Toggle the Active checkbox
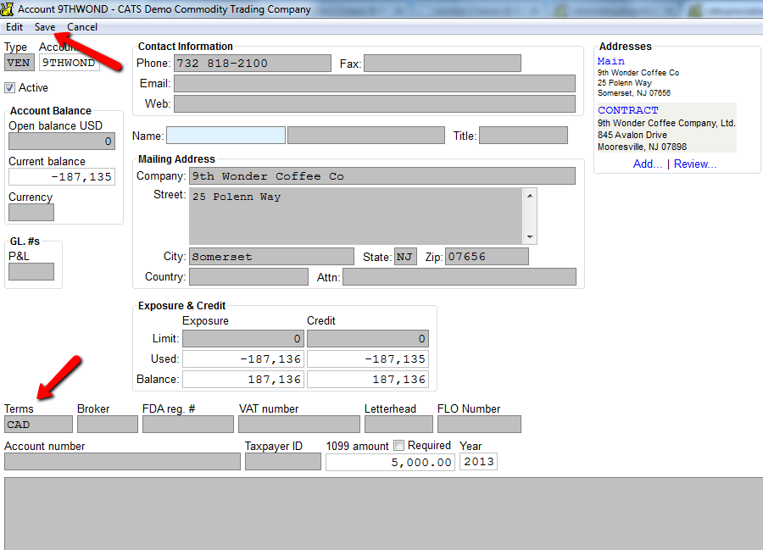Screen dimensions: 763x550 point(9,87)
